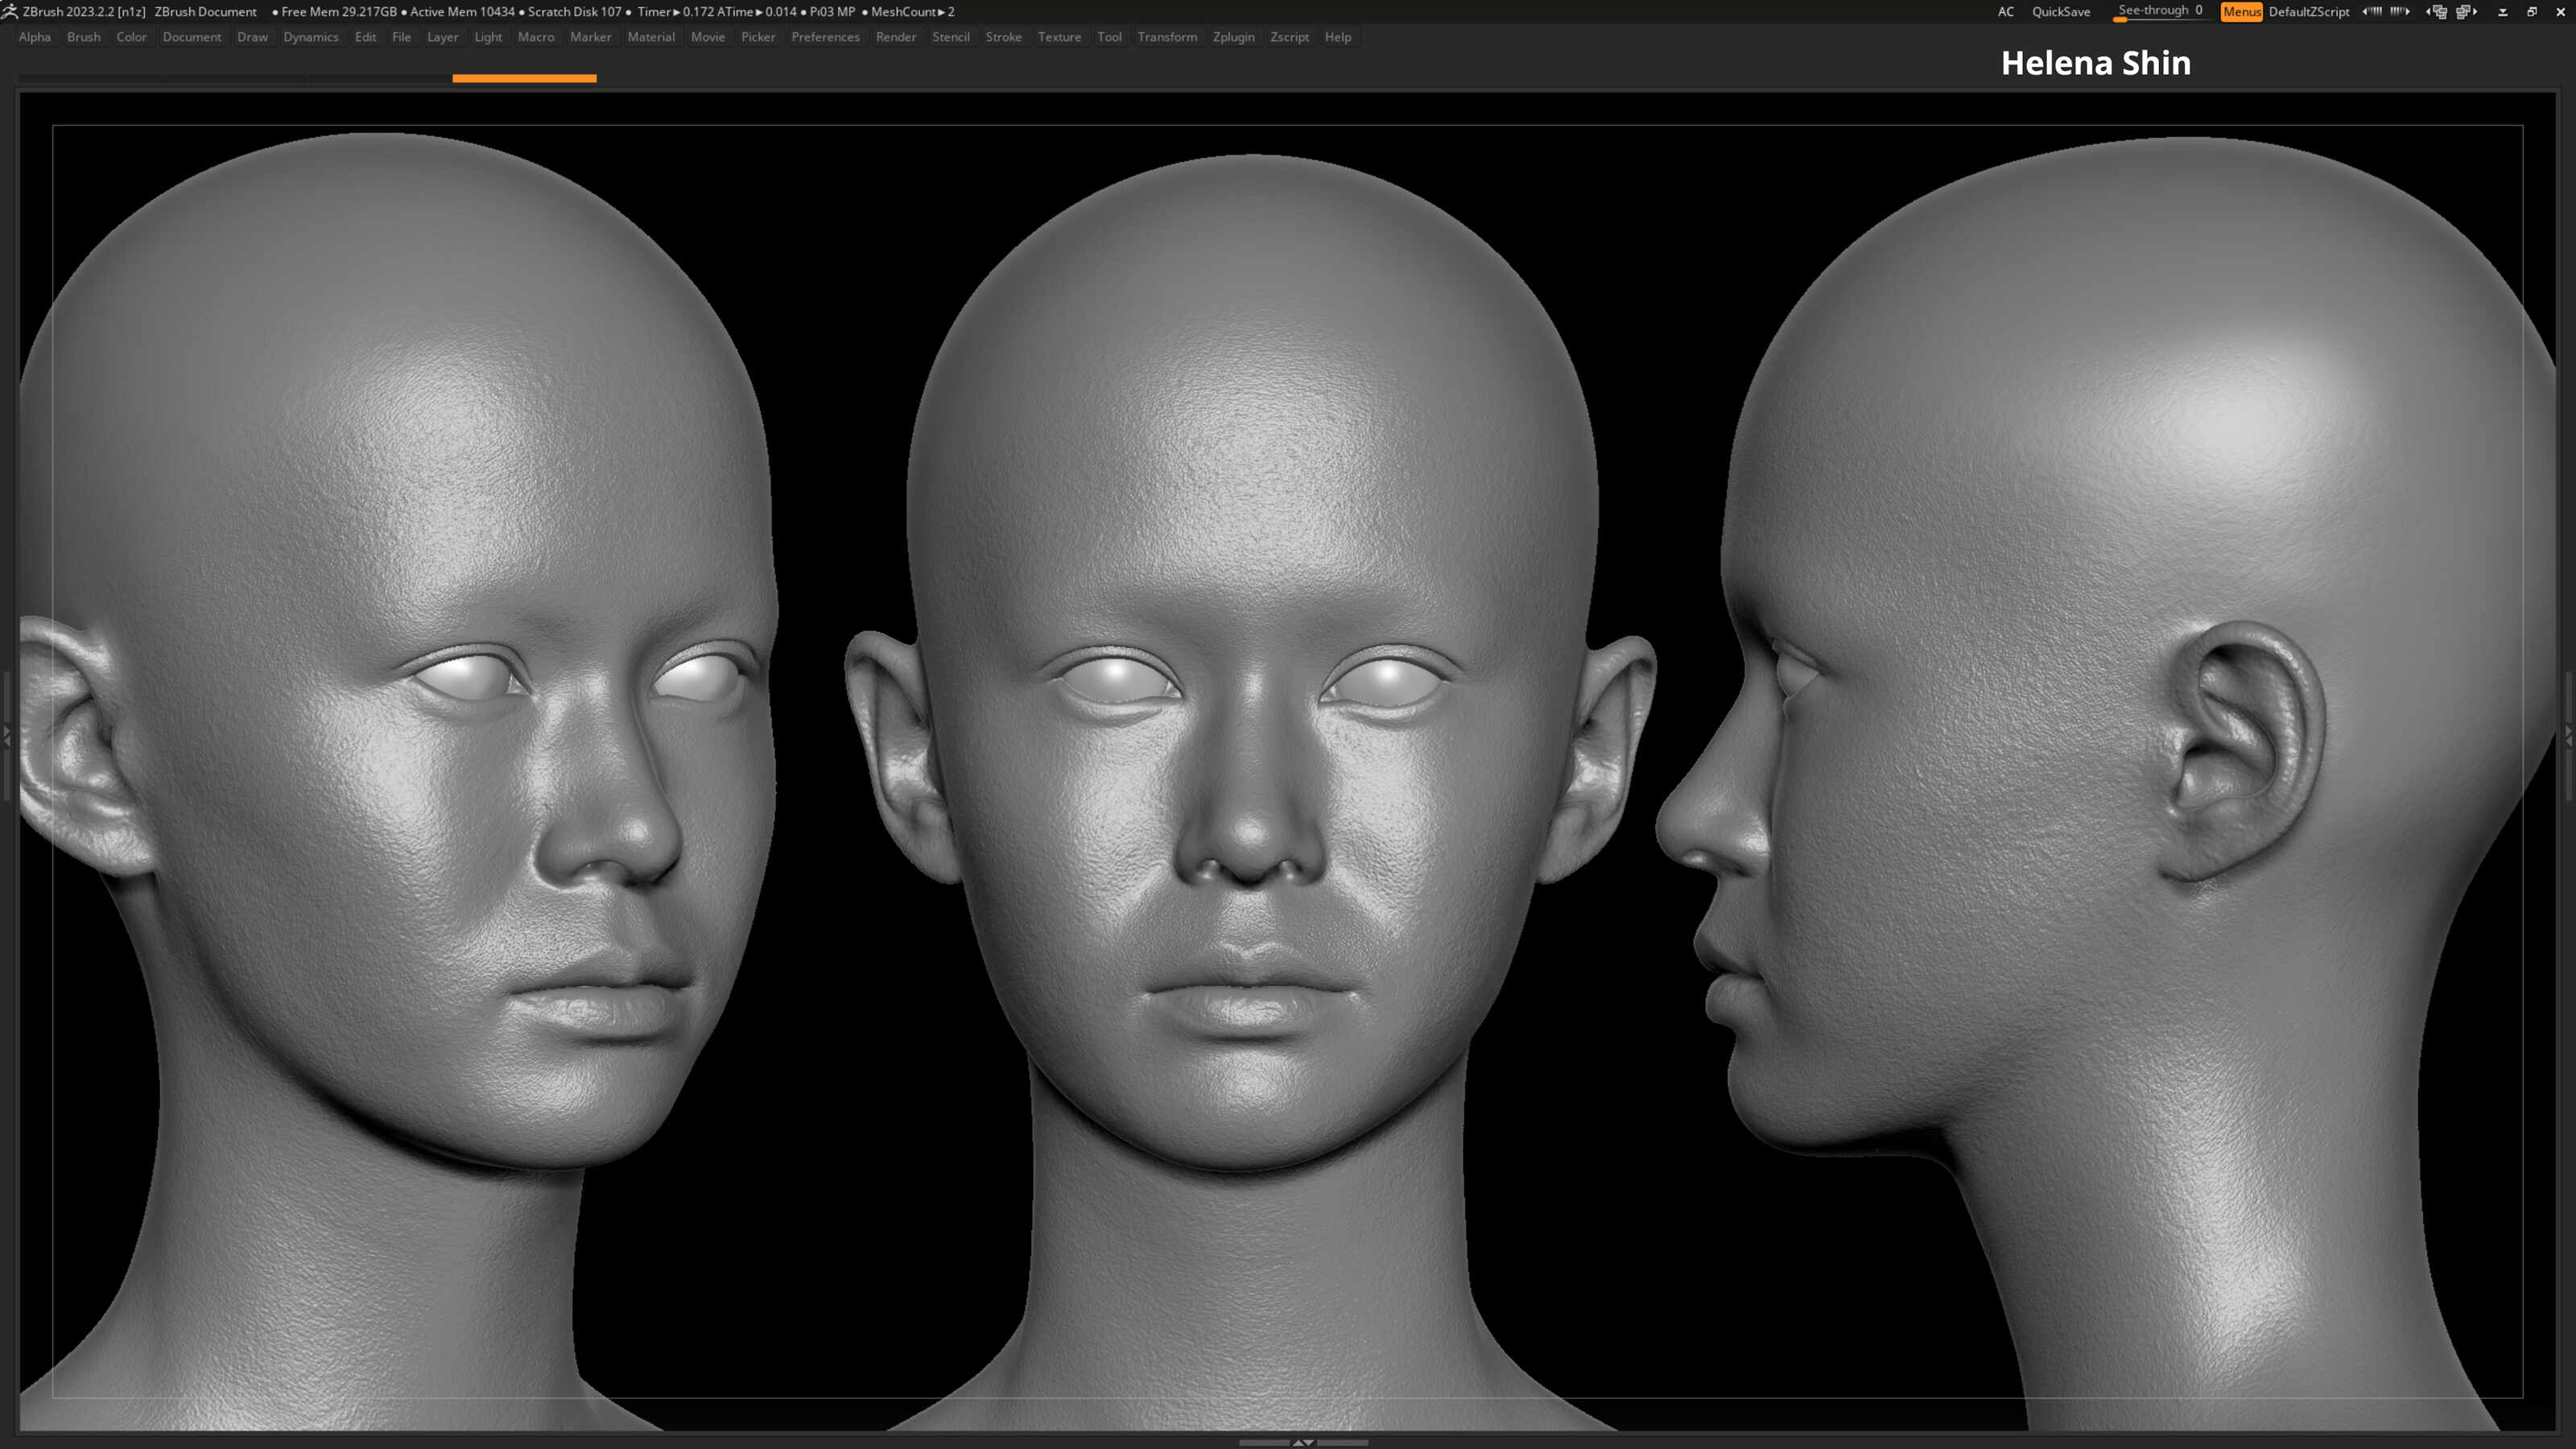This screenshot has width=2576, height=1449.
Task: Open the Draw menu
Action: click(252, 37)
